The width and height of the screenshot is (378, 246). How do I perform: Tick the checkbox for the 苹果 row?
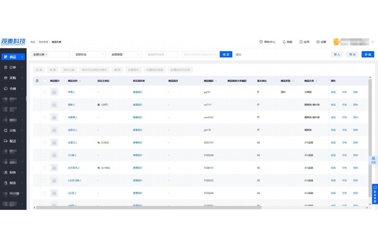click(45, 92)
